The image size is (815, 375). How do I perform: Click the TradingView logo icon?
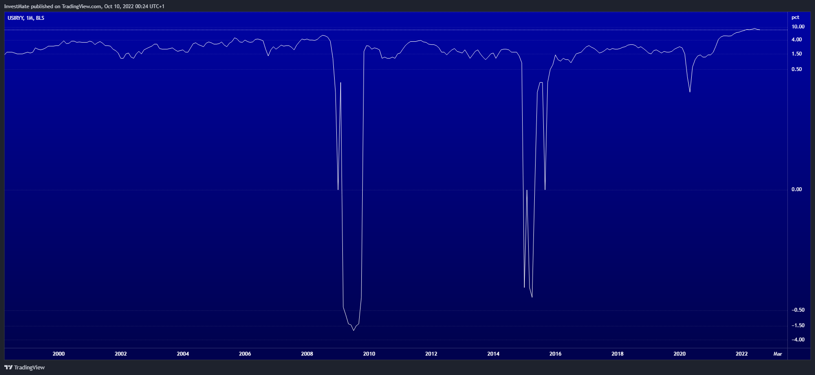[8, 367]
